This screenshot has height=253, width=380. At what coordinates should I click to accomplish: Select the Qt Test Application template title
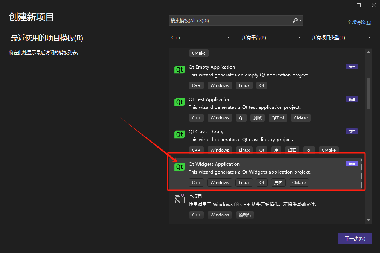click(209, 99)
